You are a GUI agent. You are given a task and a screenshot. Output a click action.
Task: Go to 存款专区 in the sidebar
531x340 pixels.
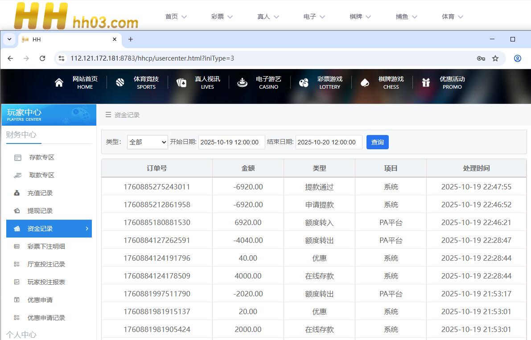point(41,157)
